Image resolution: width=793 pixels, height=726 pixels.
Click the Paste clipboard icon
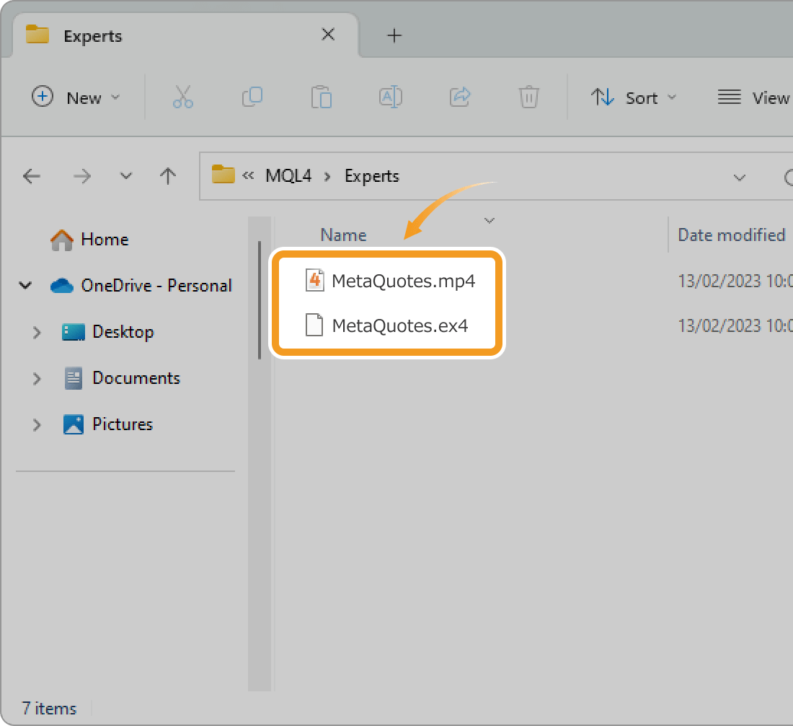click(321, 97)
